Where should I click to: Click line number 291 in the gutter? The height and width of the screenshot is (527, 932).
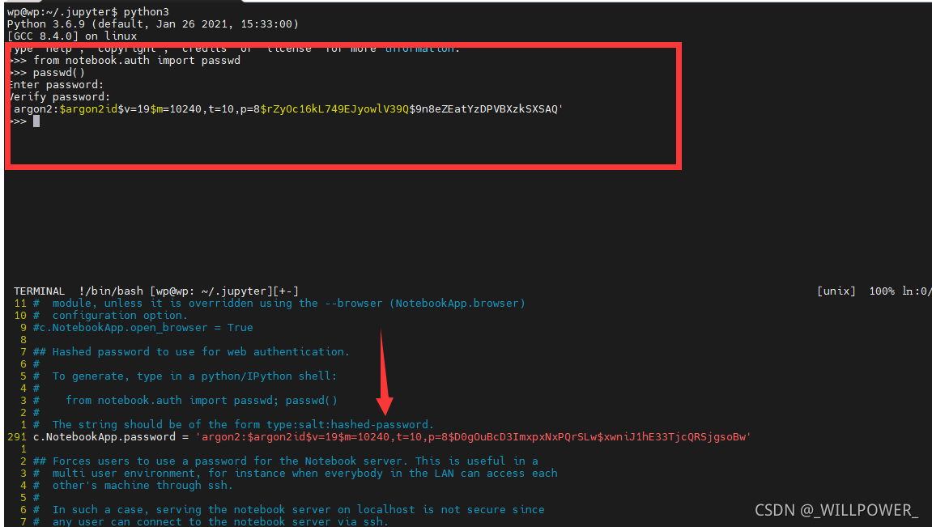17,436
